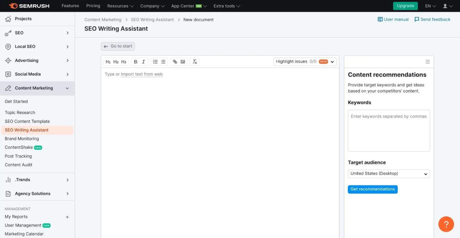Open Topic Research in the sidebar
Image resolution: width=460 pixels, height=238 pixels.
tap(20, 113)
